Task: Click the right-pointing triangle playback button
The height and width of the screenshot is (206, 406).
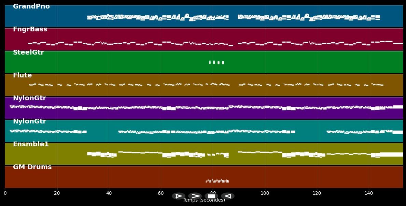Action: click(x=178, y=196)
